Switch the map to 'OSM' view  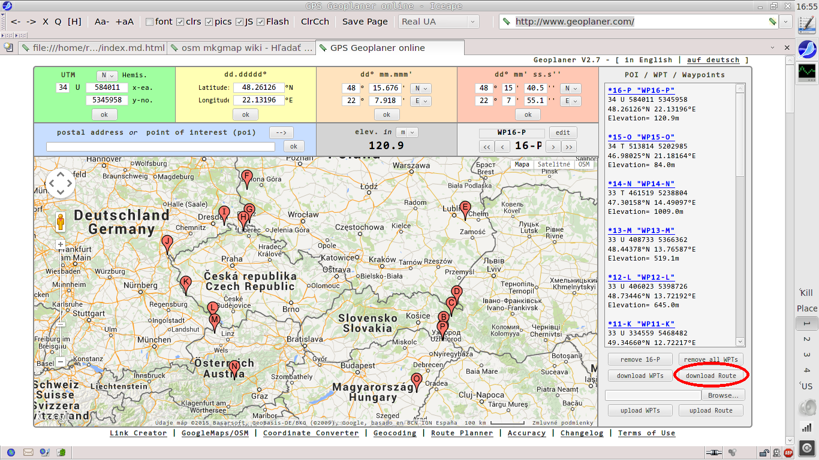(x=584, y=164)
